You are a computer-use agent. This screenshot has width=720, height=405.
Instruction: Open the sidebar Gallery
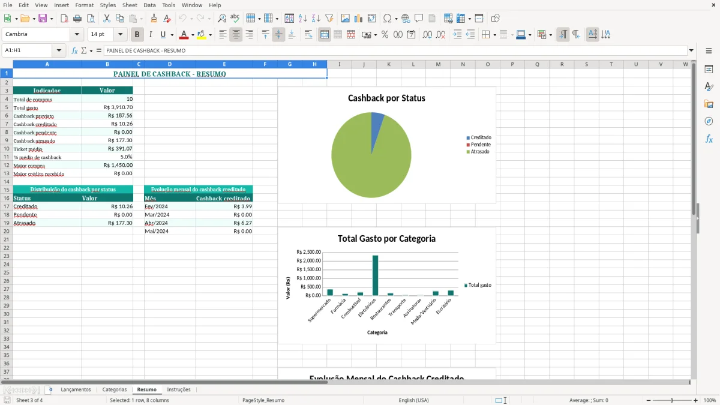pyautogui.click(x=709, y=104)
